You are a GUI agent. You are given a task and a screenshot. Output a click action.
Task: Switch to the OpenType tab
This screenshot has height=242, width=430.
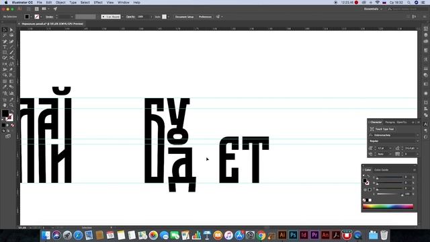pyautogui.click(x=402, y=122)
